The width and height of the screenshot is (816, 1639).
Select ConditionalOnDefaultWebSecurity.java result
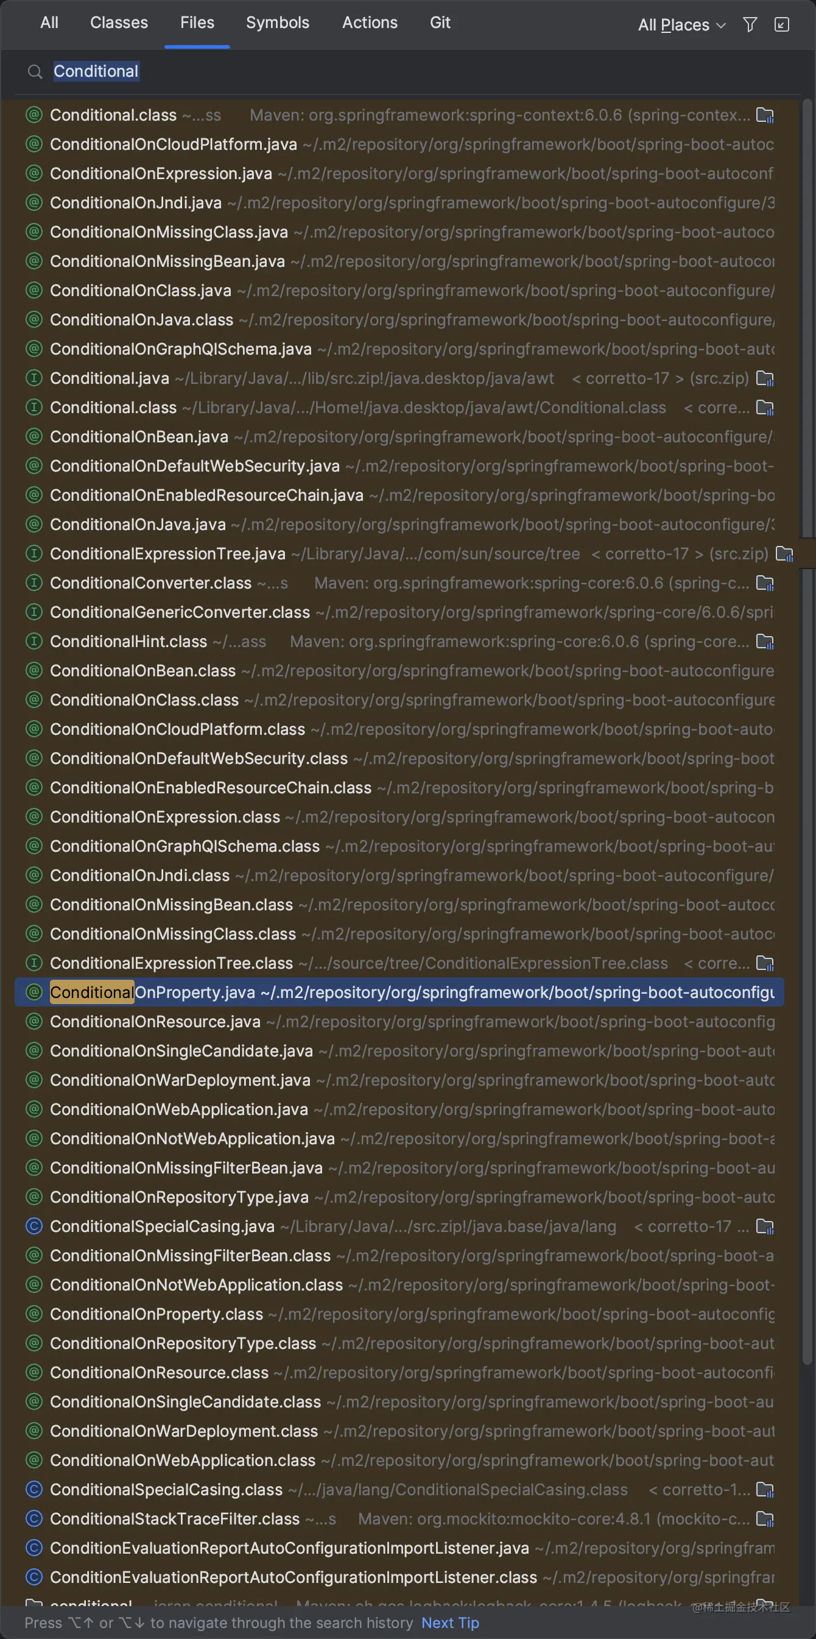coord(399,466)
